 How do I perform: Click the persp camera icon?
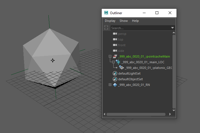(115, 34)
